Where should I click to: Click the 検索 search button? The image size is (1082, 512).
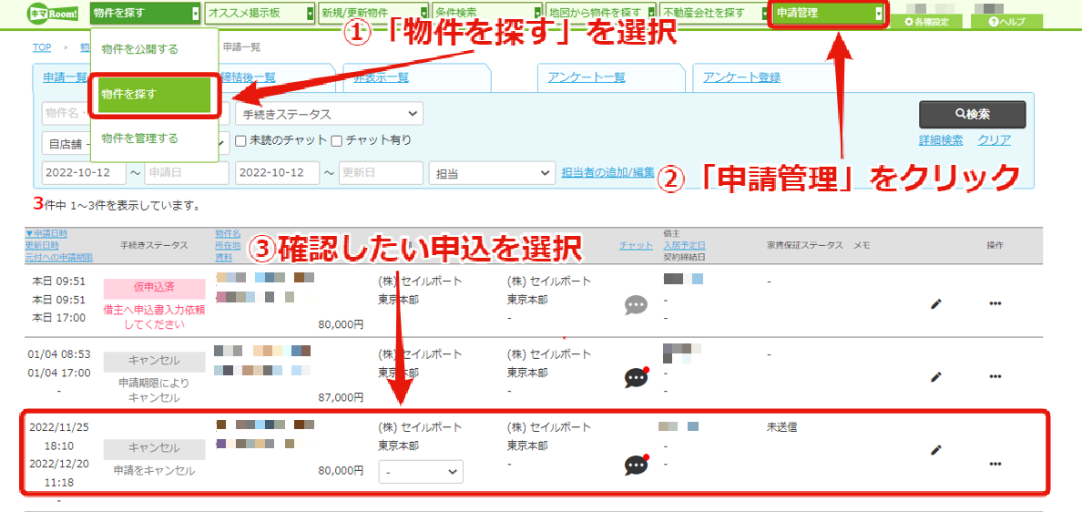(x=973, y=115)
